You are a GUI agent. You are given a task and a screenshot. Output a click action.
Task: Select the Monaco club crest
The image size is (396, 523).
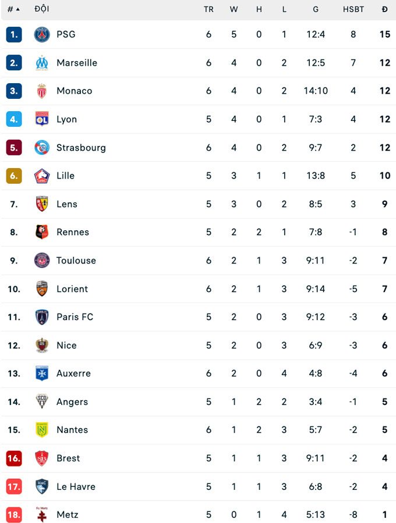[42, 91]
